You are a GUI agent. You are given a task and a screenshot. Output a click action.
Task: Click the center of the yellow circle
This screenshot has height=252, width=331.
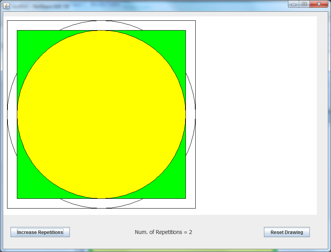(101, 114)
